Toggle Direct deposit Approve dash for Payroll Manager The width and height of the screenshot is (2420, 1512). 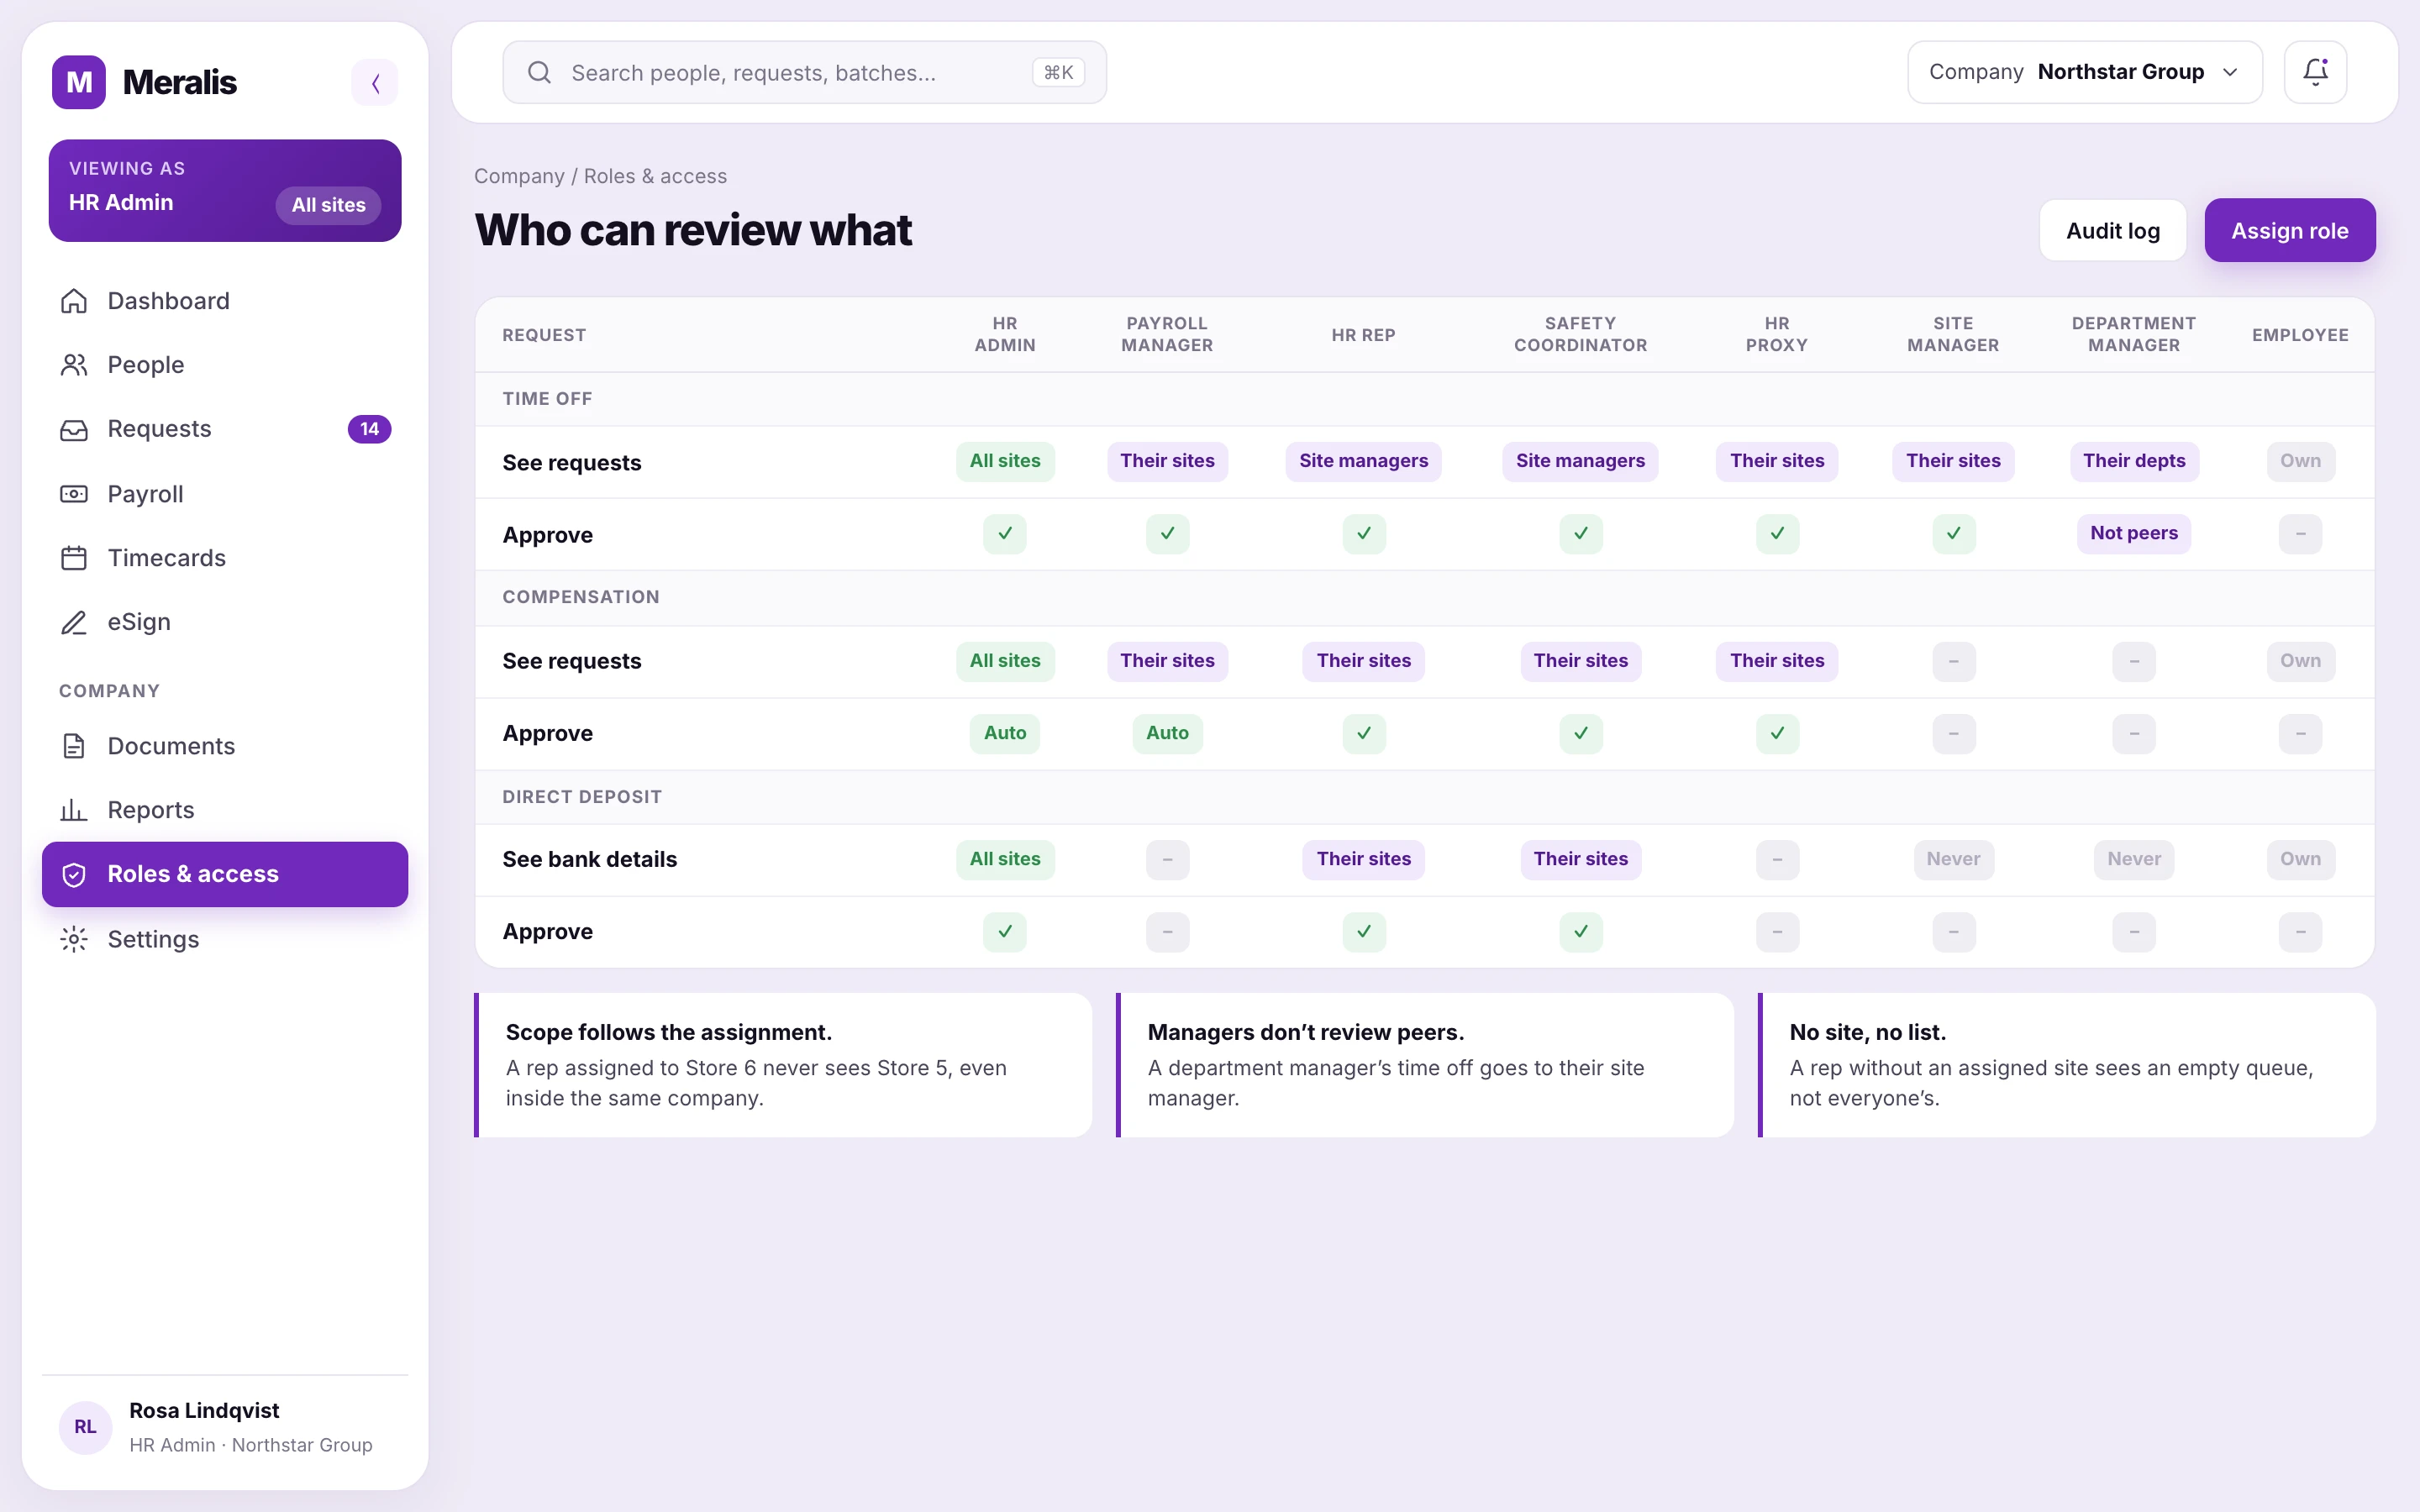pyautogui.click(x=1167, y=932)
